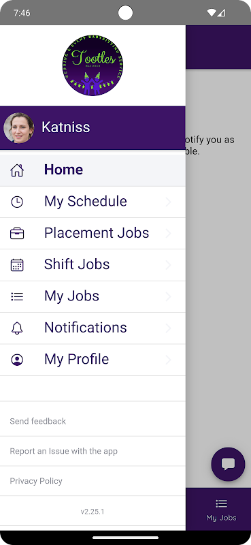Tap the chevron arrow next to Notifications
The image size is (251, 545).
(x=169, y=328)
